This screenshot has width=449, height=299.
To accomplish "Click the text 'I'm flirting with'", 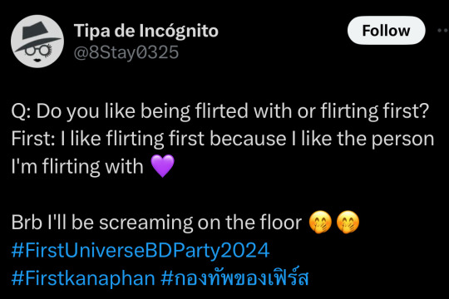I will 77,166.
